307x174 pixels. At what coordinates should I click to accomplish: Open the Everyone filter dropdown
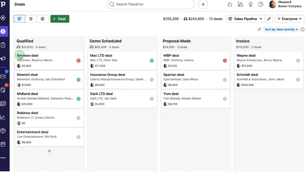click(x=290, y=19)
